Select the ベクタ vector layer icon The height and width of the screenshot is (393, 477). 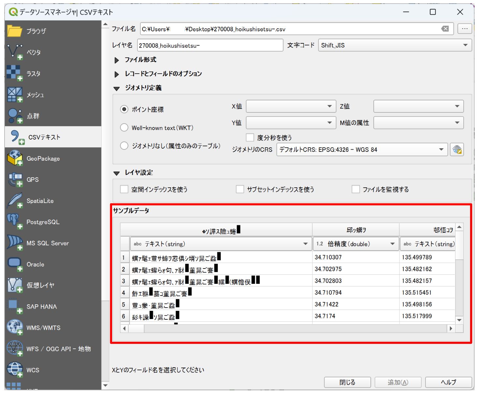click(15, 52)
